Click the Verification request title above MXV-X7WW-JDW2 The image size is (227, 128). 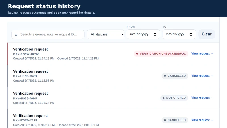tap(30, 49)
